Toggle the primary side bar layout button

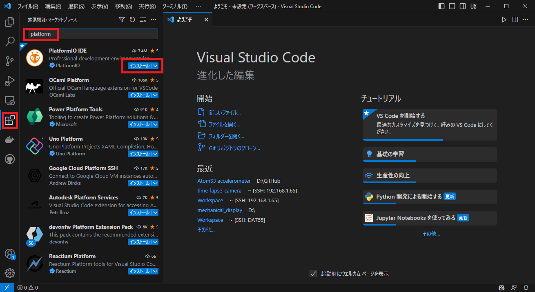pos(441,7)
